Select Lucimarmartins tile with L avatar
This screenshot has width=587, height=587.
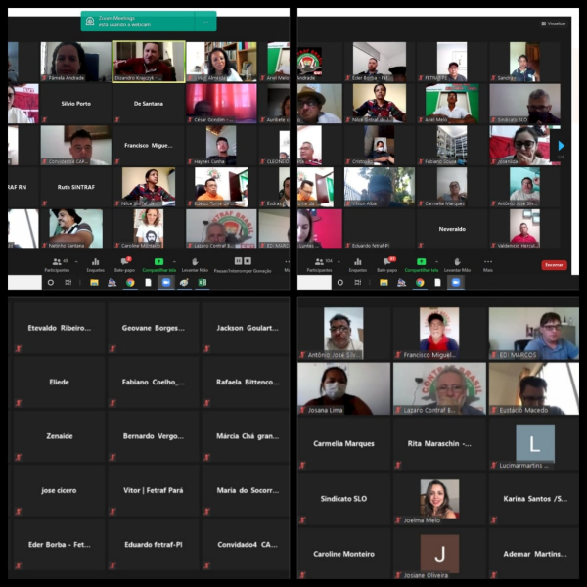tap(534, 443)
